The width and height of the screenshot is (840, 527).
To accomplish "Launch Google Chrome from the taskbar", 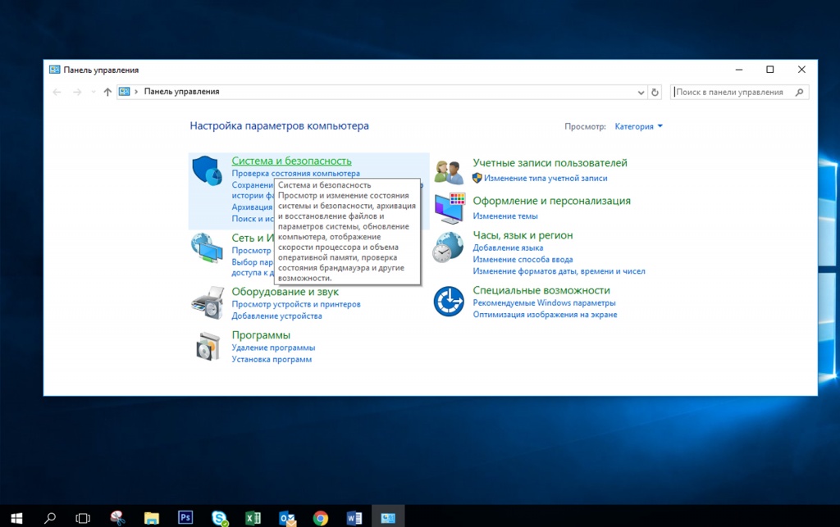I will (x=321, y=517).
